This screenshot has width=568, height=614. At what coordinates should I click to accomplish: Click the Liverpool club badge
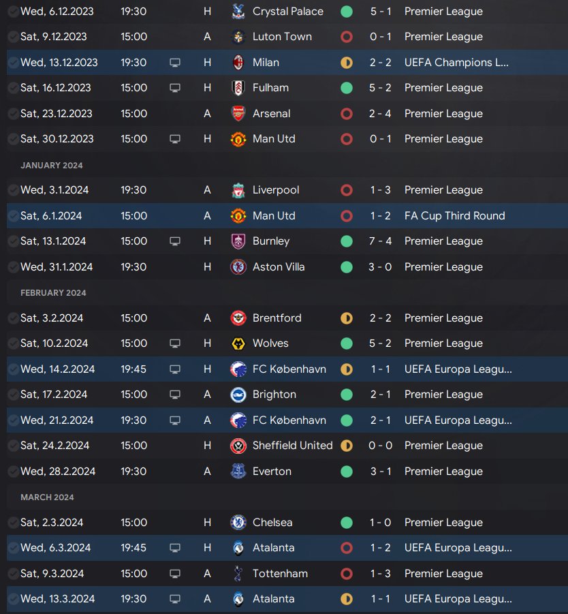[238, 190]
